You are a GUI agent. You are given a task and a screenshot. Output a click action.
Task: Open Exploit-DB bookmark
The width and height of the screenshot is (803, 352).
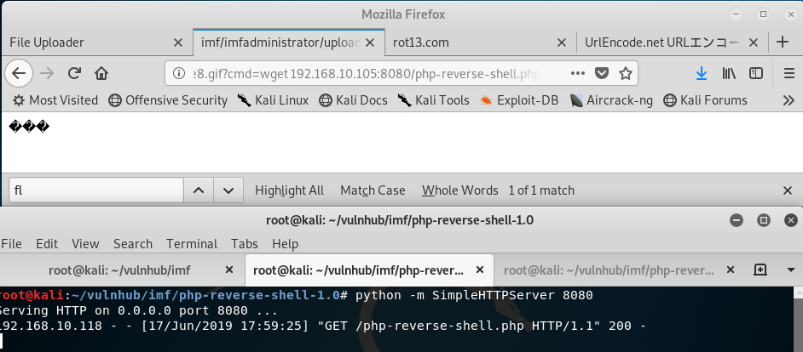tap(519, 100)
